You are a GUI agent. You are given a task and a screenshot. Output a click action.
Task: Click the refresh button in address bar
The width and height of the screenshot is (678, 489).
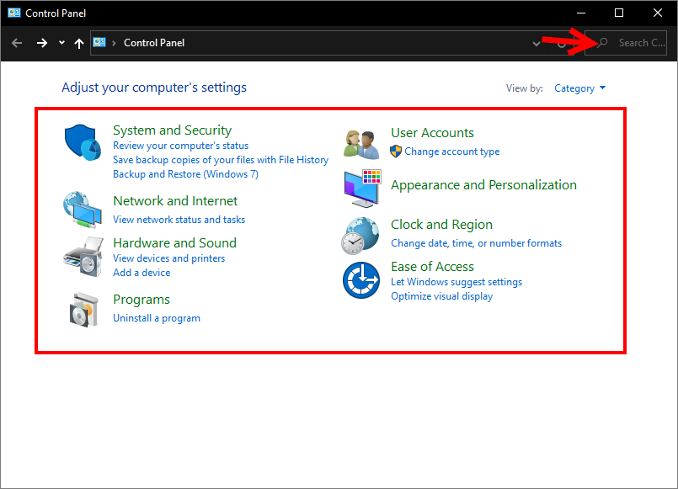coord(561,44)
